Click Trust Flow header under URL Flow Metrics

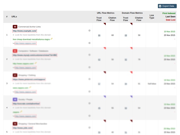(99, 19)
